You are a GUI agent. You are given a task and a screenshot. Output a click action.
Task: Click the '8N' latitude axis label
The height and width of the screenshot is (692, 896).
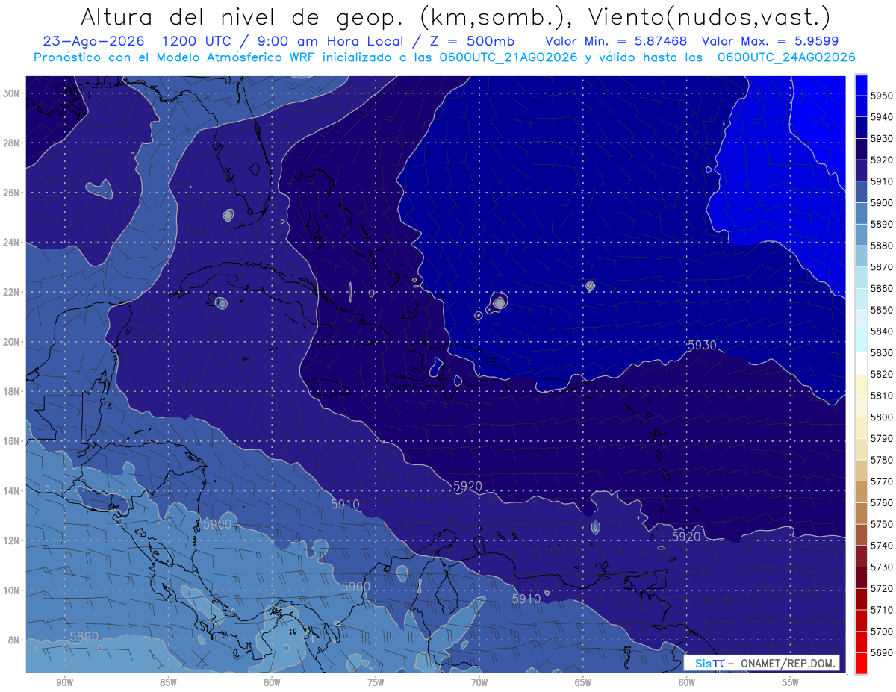coord(13,640)
